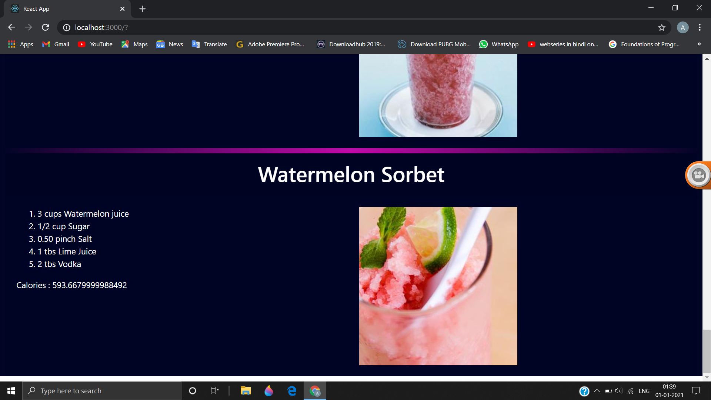Open the Gmail bookmark
The height and width of the screenshot is (400, 711).
click(56, 44)
